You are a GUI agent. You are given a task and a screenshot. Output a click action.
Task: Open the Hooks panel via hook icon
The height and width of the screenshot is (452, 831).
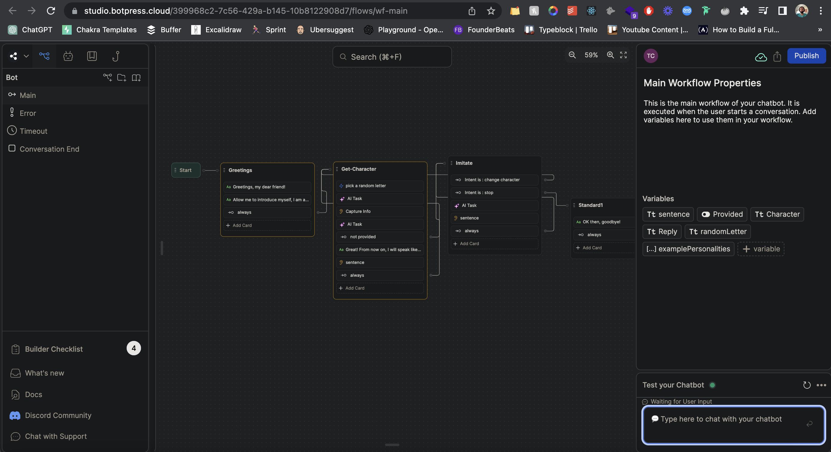pyautogui.click(x=116, y=56)
